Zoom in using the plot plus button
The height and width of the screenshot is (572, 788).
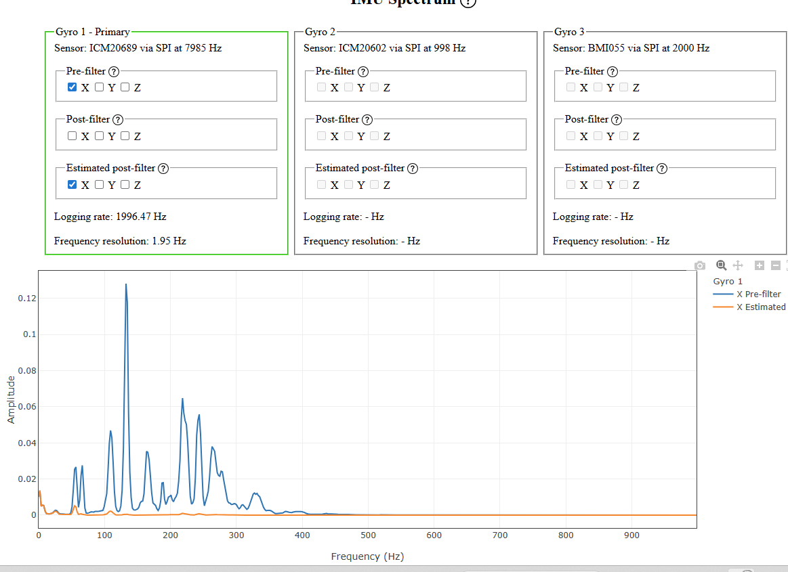coord(760,266)
